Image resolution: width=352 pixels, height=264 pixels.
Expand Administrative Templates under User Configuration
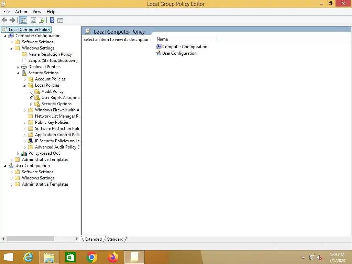(11, 185)
